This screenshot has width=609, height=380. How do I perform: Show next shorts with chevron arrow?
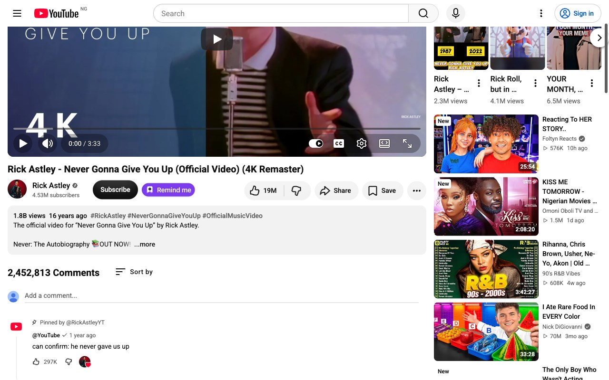[599, 38]
